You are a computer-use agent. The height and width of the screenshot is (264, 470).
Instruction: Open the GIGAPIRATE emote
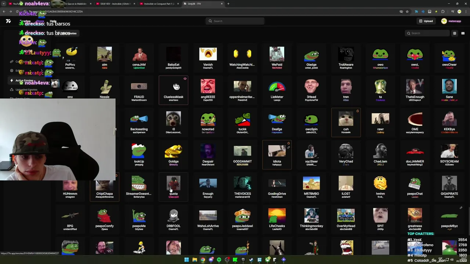click(449, 187)
